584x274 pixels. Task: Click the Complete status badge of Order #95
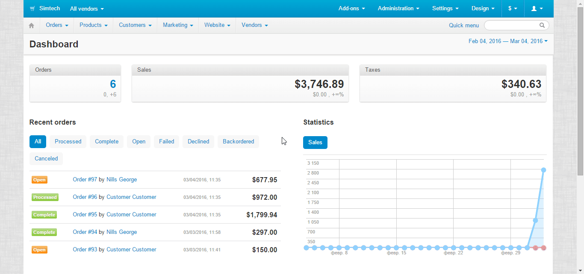(x=44, y=215)
